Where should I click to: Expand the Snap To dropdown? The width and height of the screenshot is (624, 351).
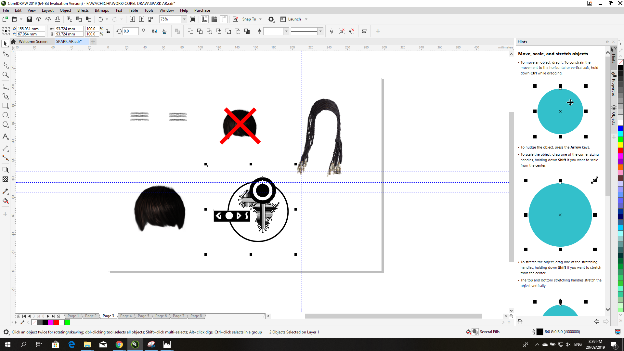point(260,19)
